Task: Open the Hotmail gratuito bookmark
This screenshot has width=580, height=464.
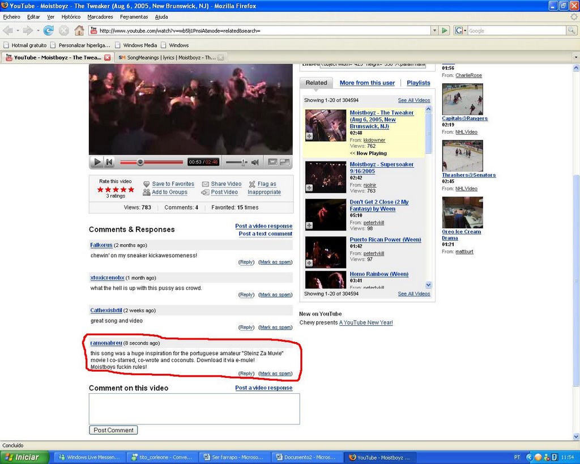Action: click(x=25, y=45)
